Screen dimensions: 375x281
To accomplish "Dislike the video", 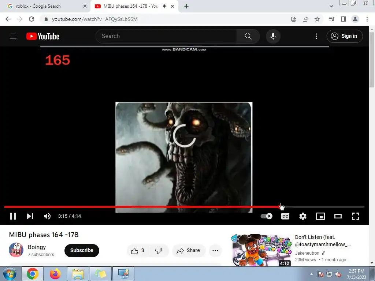I will coord(159,250).
